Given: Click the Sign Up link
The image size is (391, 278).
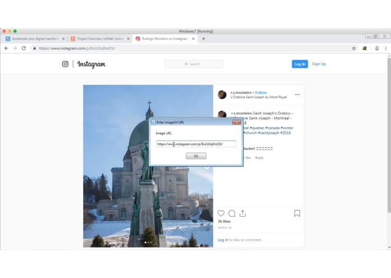Looking at the screenshot, I should click(x=318, y=64).
